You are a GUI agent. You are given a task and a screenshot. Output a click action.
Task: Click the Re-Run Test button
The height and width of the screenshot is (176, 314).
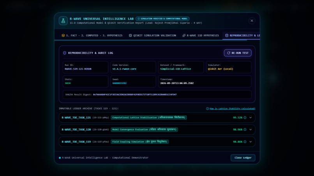(x=238, y=53)
